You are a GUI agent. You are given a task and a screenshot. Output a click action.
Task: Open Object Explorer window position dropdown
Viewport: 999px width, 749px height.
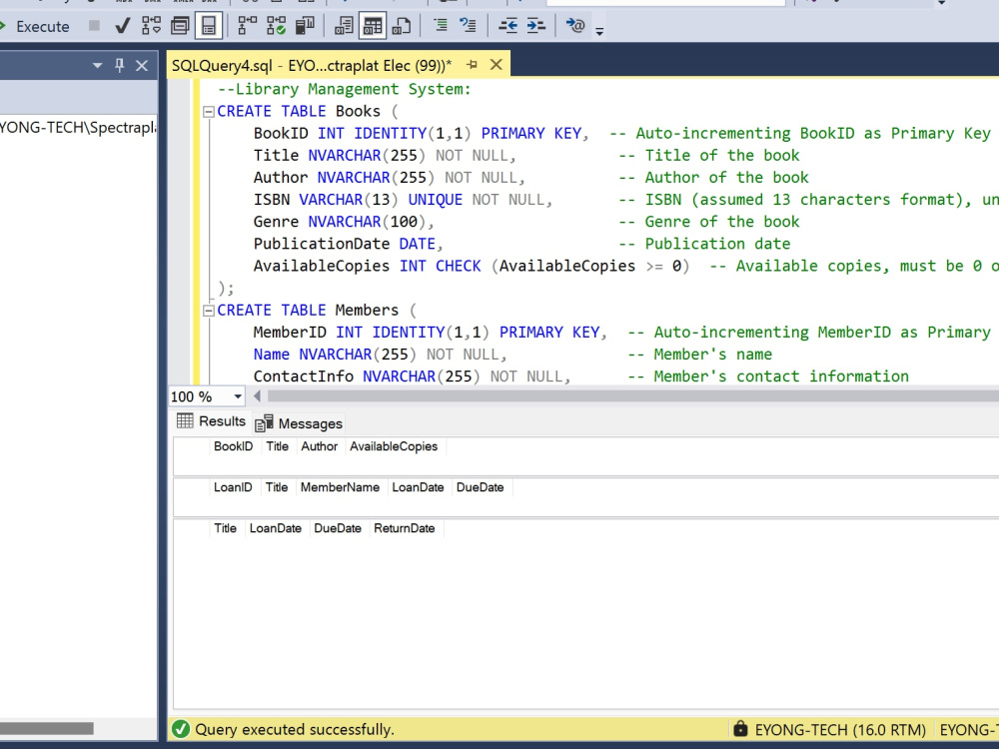click(98, 65)
